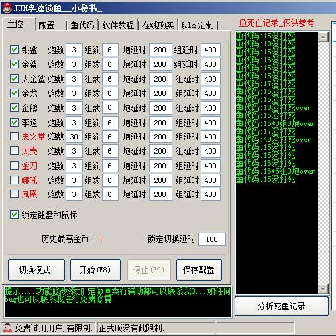Click the 切换模式1 button
Image resolution: width=336 pixels, height=336 pixels.
[36, 270]
